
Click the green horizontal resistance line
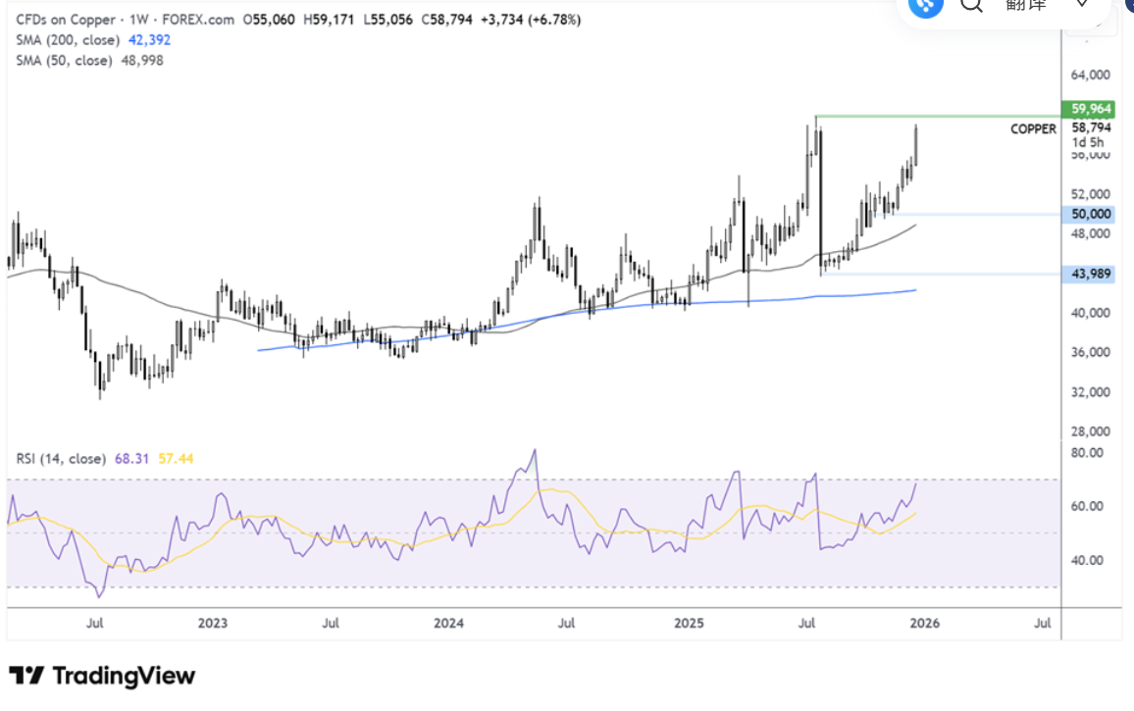932,117
